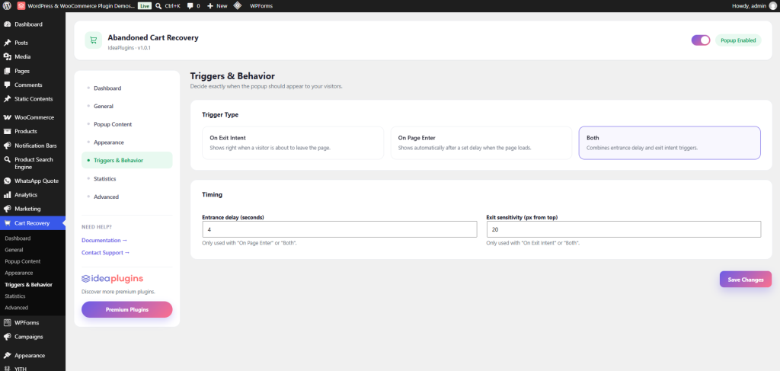Click the Popup Enabled status badge

(x=738, y=40)
